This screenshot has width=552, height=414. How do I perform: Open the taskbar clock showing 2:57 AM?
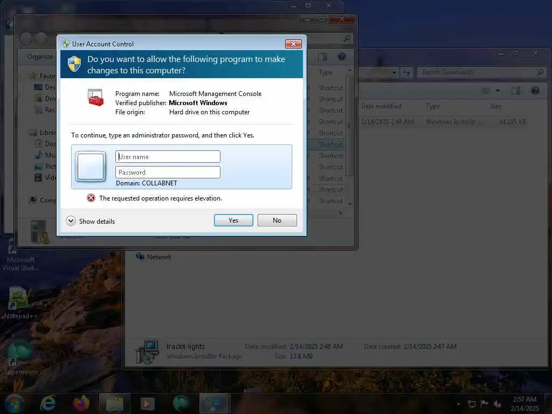coord(525,403)
